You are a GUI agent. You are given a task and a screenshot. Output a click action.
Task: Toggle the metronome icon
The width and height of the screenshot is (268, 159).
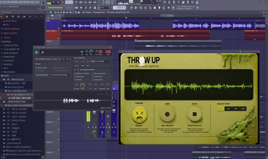[76, 2]
